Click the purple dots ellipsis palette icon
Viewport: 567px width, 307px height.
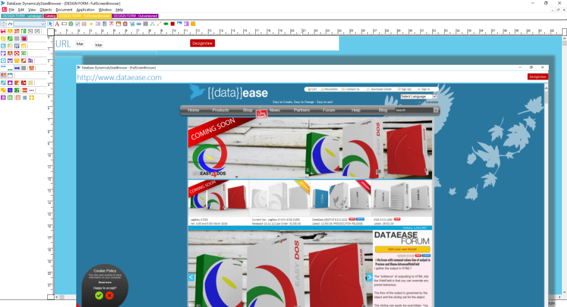pyautogui.click(x=31, y=91)
